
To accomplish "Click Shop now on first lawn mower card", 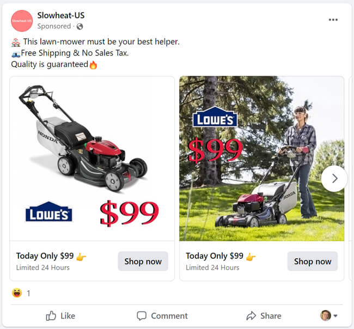I will [x=143, y=261].
